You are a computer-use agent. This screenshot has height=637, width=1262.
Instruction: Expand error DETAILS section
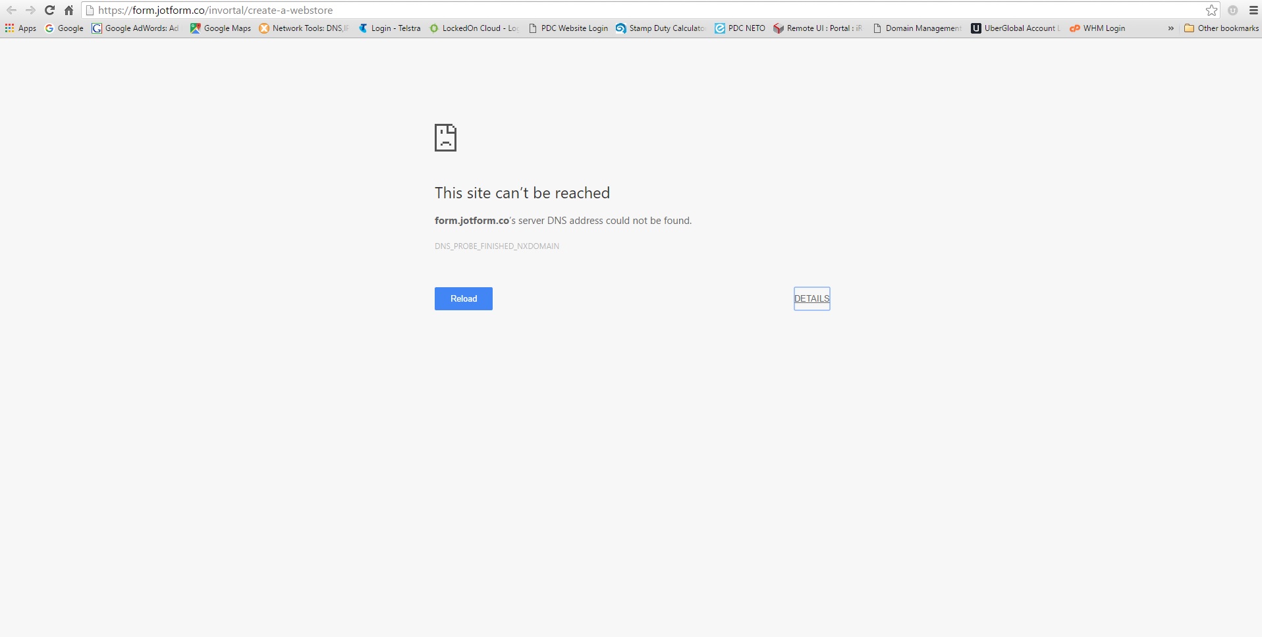[811, 298]
